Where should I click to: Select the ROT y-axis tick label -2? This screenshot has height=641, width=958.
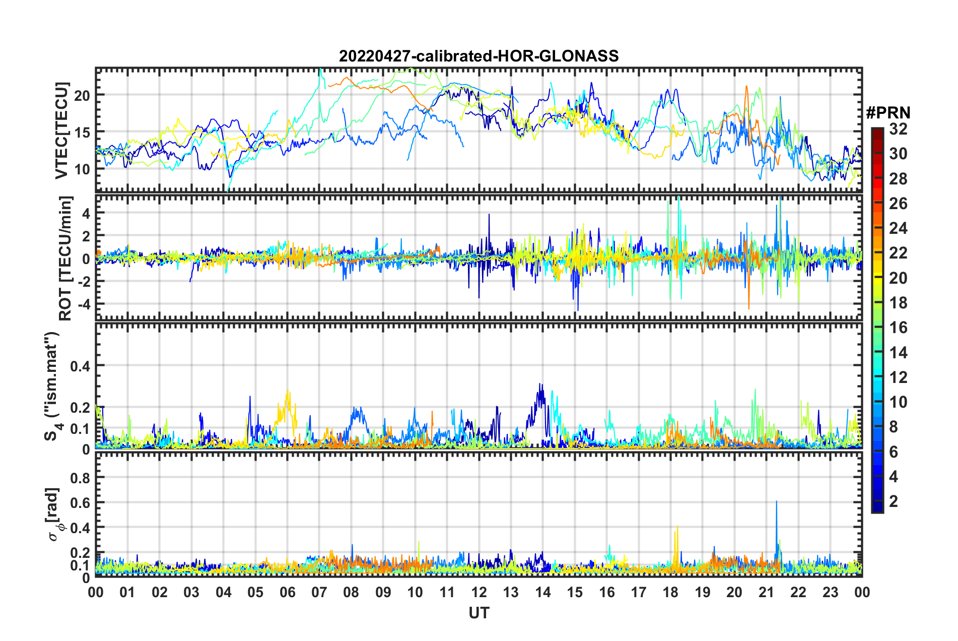pos(84,281)
